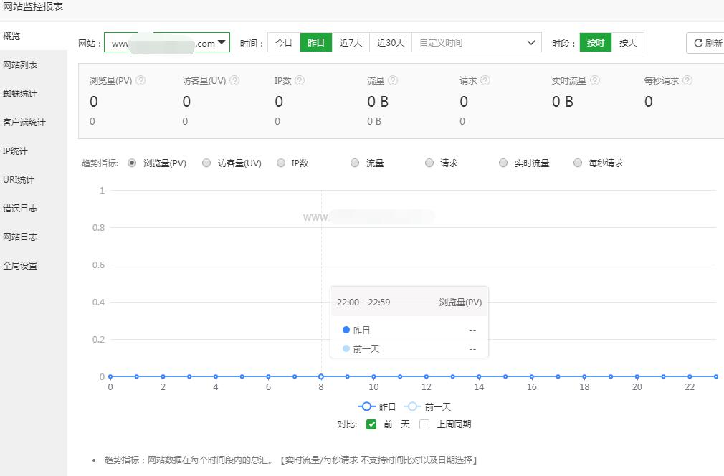
Task: Open IP统计 in the sidebar
Action: [33, 151]
